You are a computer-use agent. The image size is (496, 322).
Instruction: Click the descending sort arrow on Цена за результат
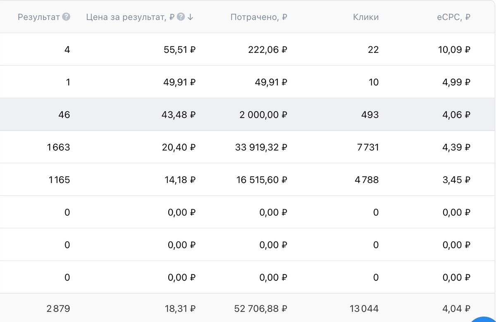pyautogui.click(x=190, y=17)
